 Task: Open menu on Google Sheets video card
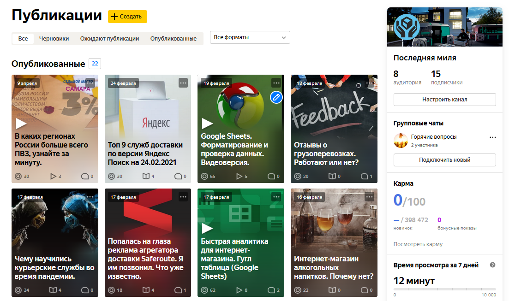[276, 83]
